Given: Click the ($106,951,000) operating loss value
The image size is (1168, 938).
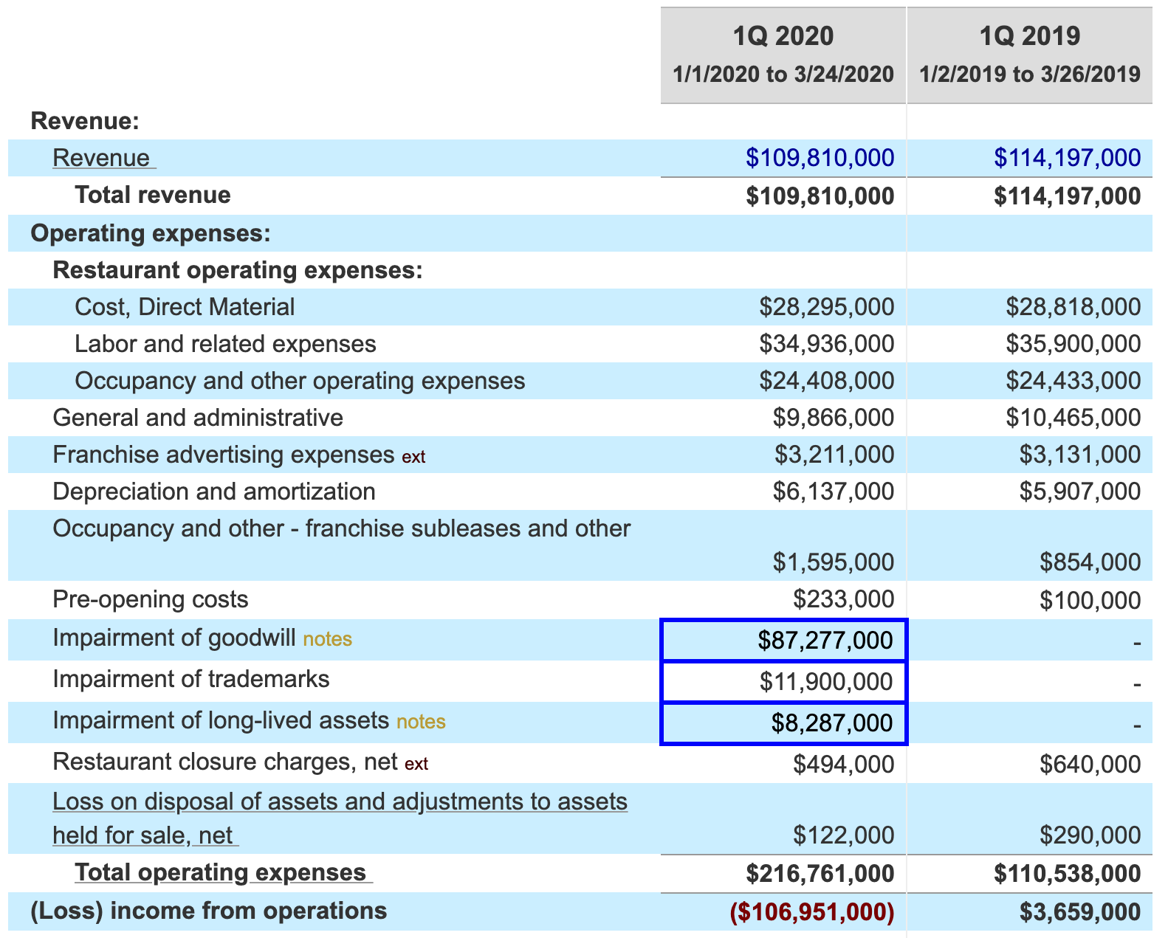Looking at the screenshot, I should [x=811, y=912].
